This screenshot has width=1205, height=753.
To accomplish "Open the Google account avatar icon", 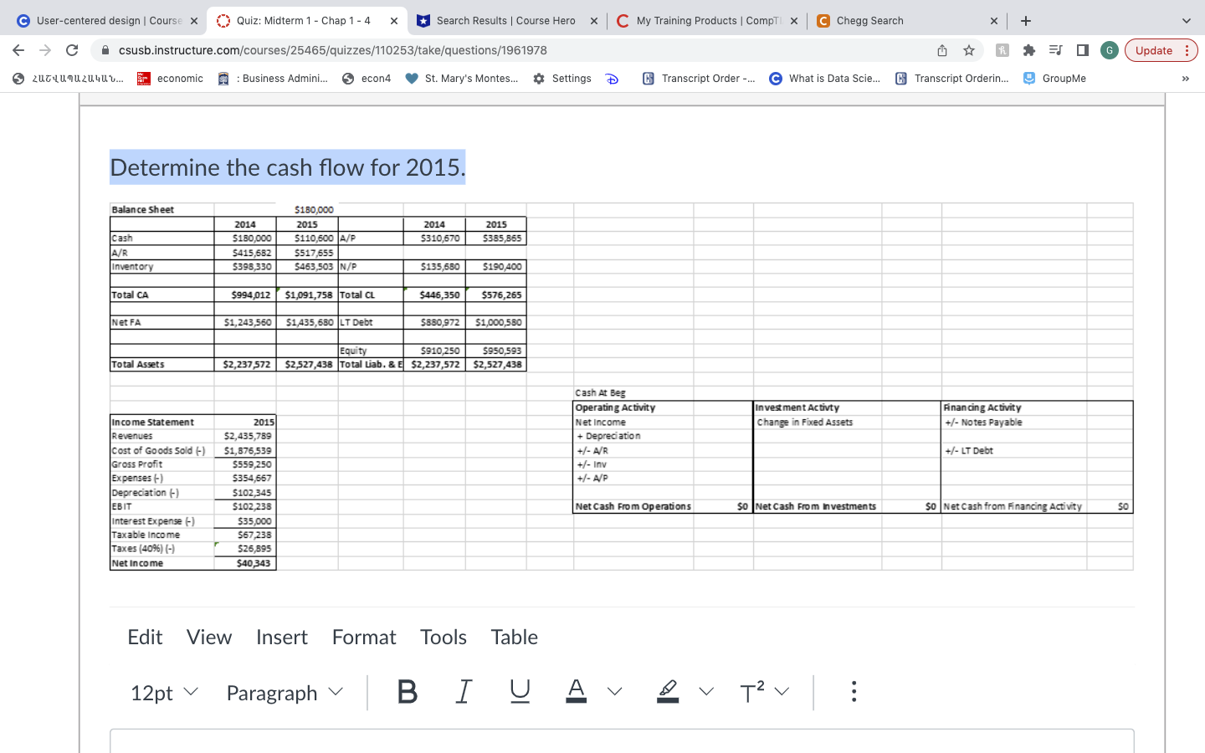I will pos(1110,50).
